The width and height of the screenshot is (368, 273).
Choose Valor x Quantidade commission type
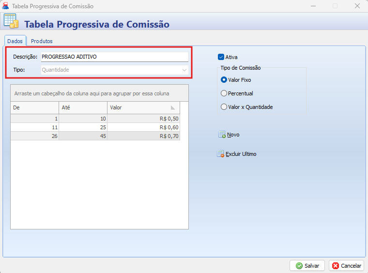coord(224,107)
